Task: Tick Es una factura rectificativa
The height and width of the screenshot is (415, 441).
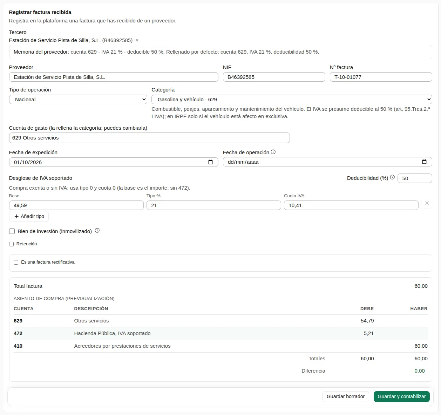Action: 16,262
